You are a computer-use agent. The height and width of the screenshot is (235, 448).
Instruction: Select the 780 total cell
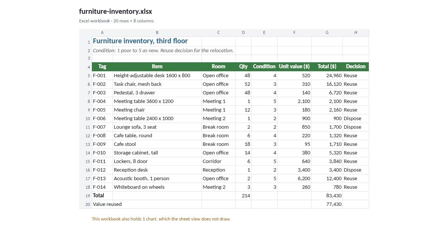(327, 187)
